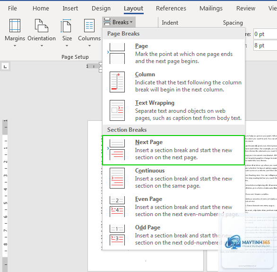This screenshot has height=272, width=277.
Task: Select the Layout ribbon tab
Action: [x=134, y=9]
